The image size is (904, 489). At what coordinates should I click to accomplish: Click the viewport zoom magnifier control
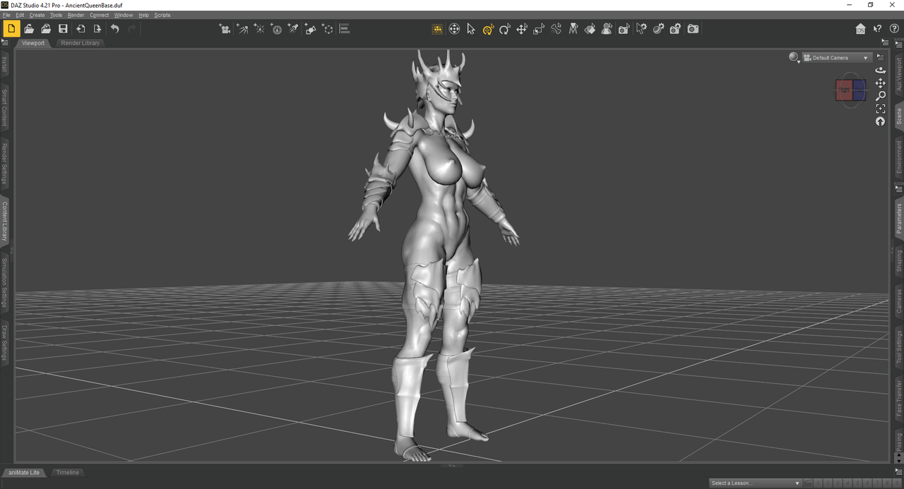pos(880,96)
